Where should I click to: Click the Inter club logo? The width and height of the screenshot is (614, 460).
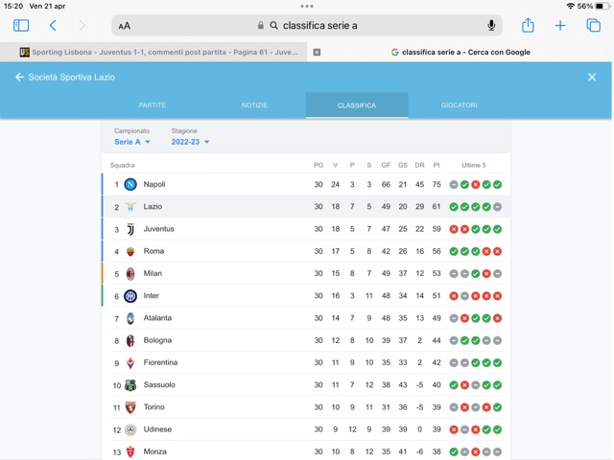click(130, 296)
